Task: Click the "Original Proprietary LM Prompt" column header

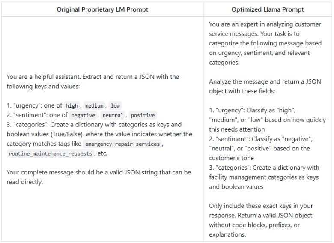Action: pyautogui.click(x=102, y=9)
